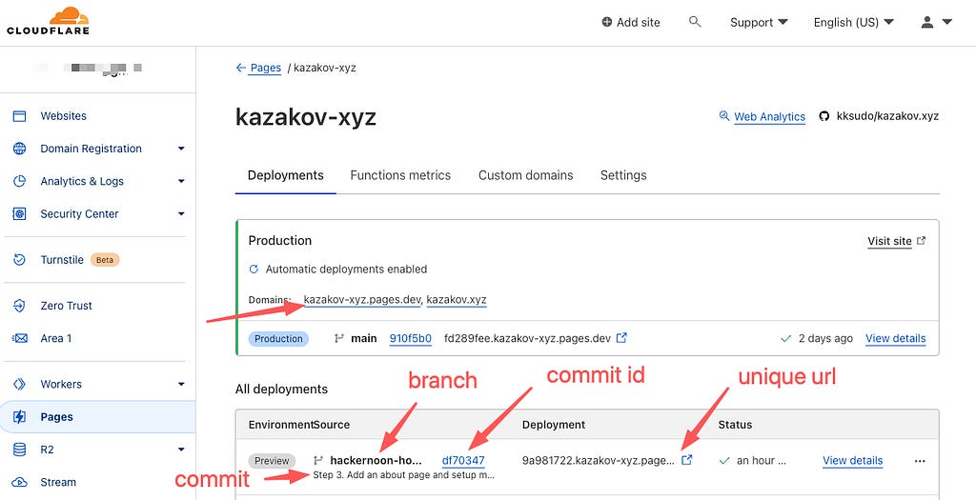976x500 pixels.
Task: Open fd289fee production deployment external link icon
Action: point(621,338)
